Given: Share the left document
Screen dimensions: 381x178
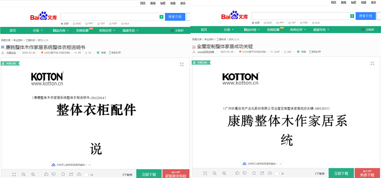Looking at the screenshot, I should tap(71, 174).
